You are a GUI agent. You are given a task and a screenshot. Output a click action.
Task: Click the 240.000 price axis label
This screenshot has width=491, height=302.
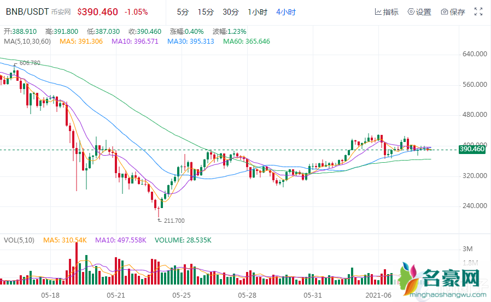pyautogui.click(x=475, y=206)
